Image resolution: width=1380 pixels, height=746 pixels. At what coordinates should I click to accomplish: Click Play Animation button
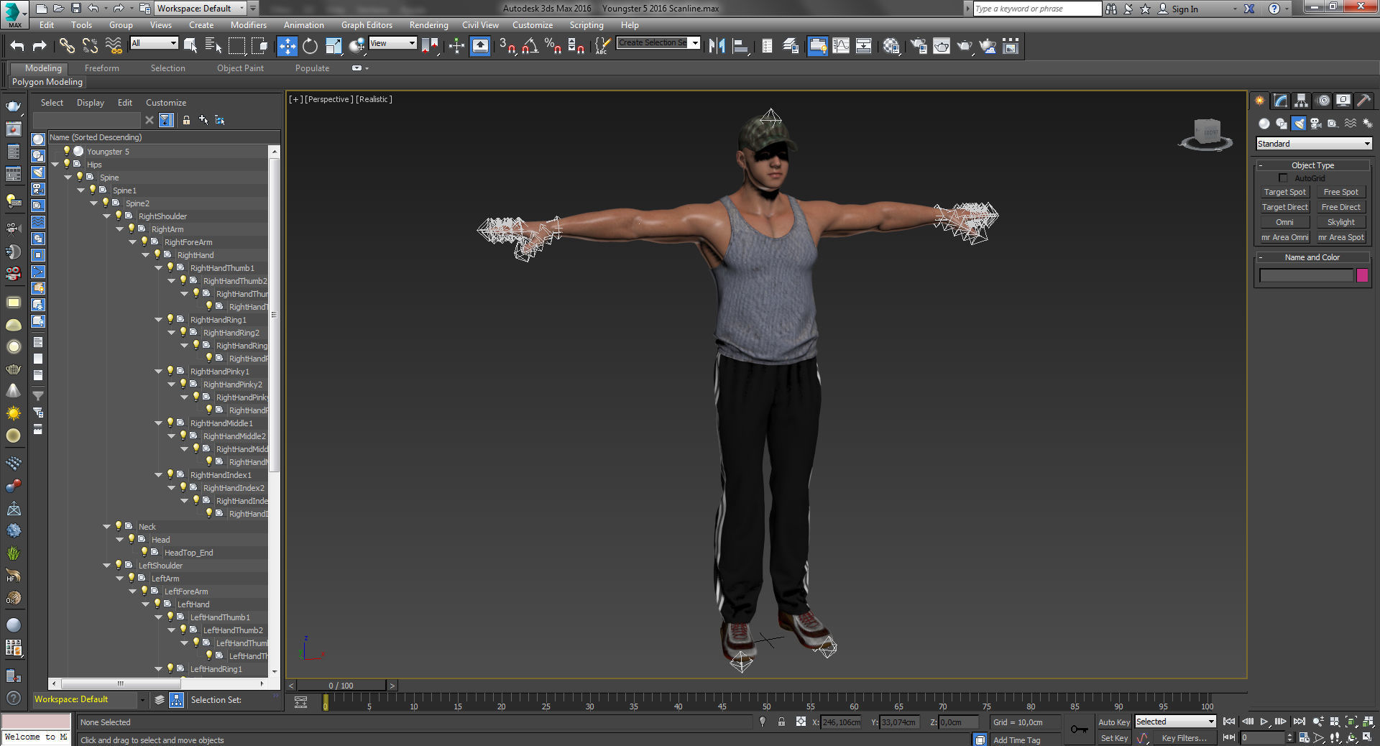point(1264,722)
